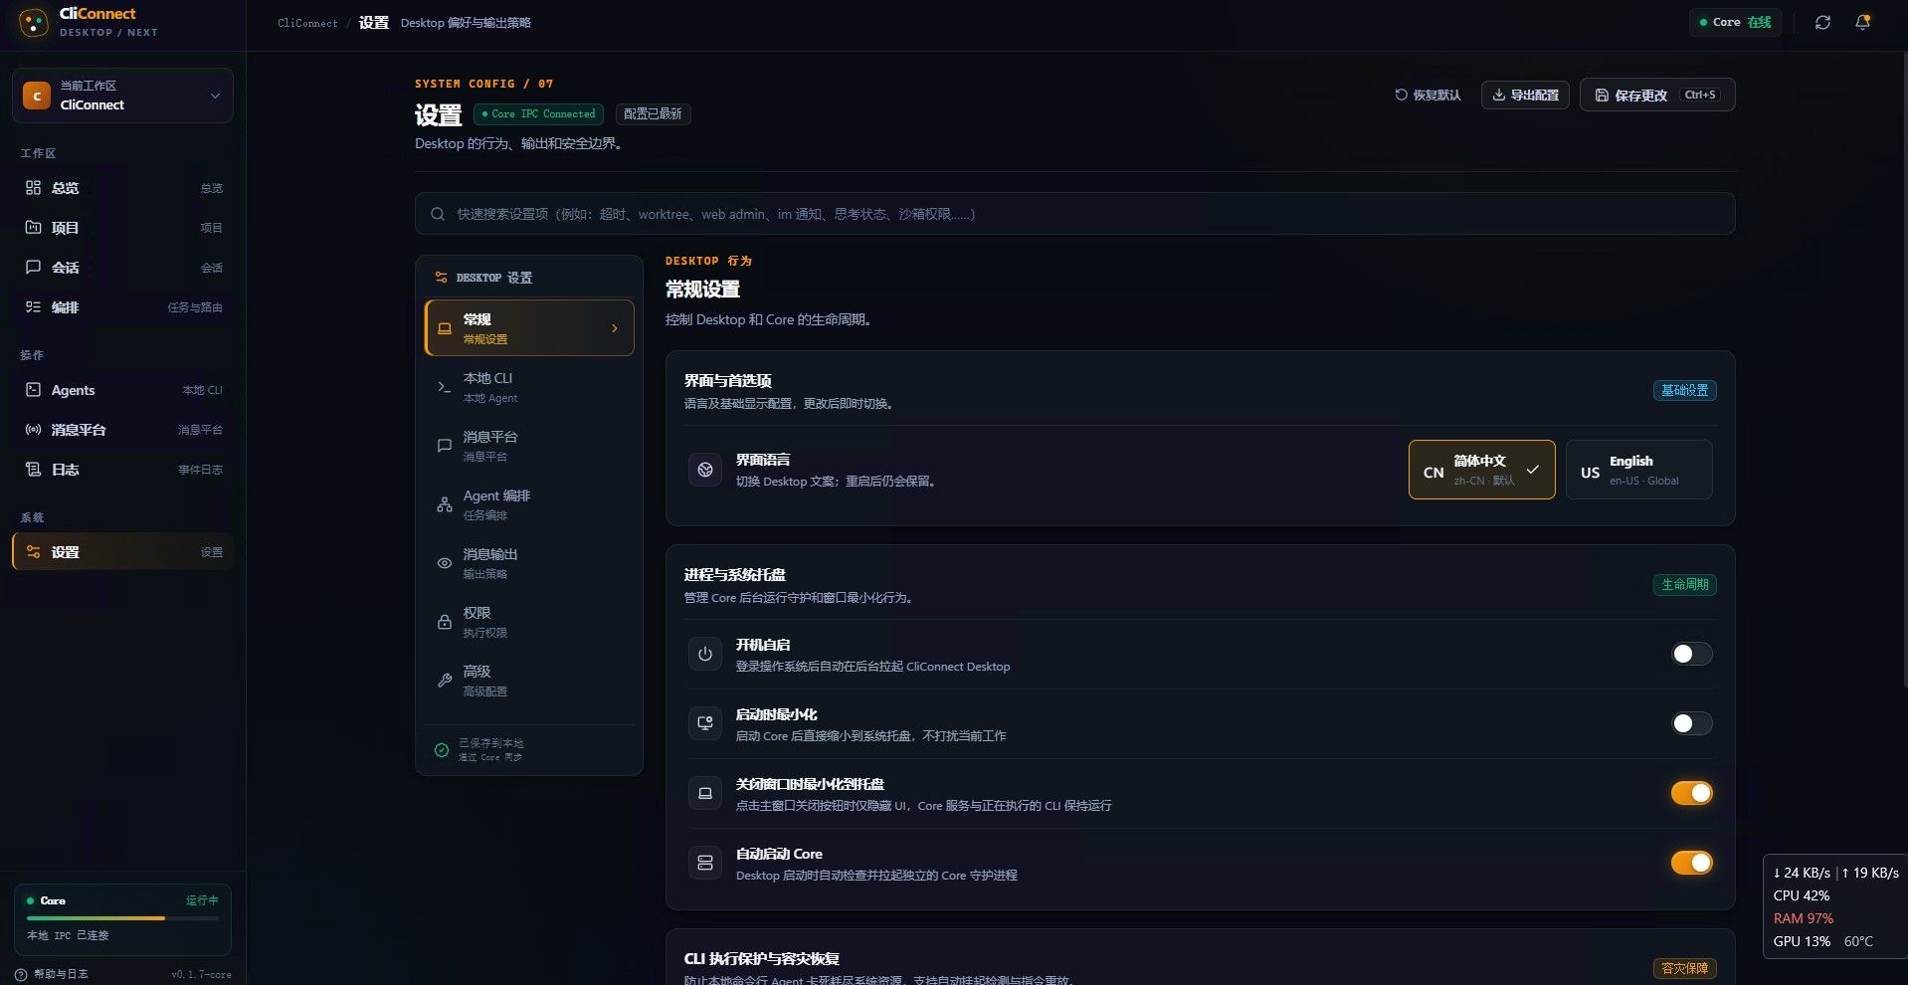Open 消息平台 section in Desktop settings

point(529,446)
